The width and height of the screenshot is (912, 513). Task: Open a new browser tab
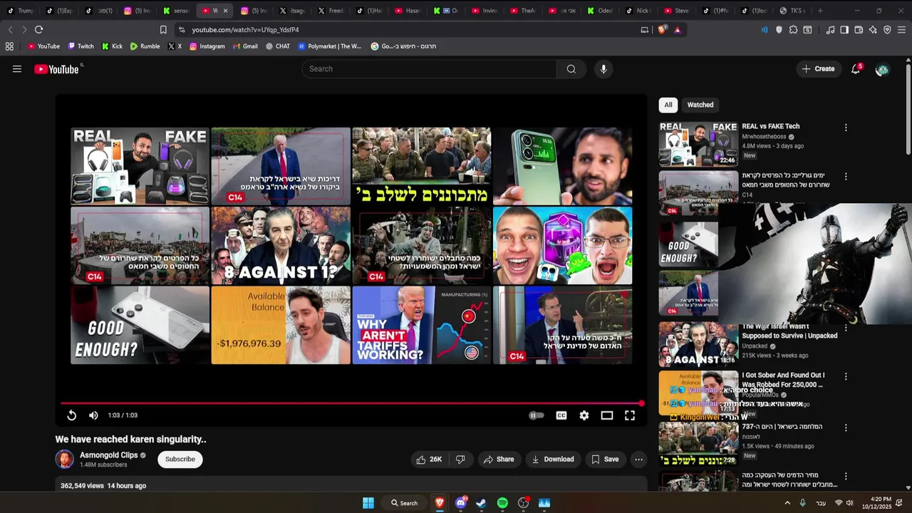pos(820,11)
